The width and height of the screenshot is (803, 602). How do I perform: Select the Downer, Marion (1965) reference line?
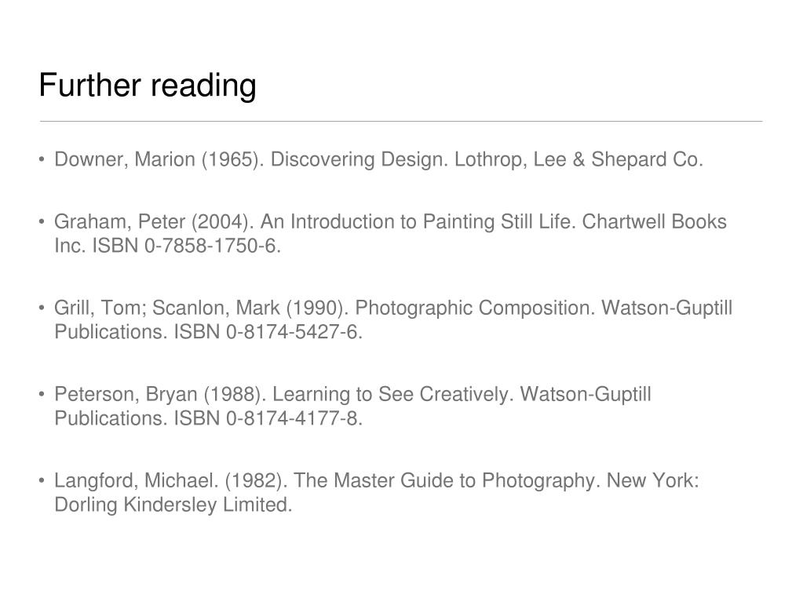[378, 159]
